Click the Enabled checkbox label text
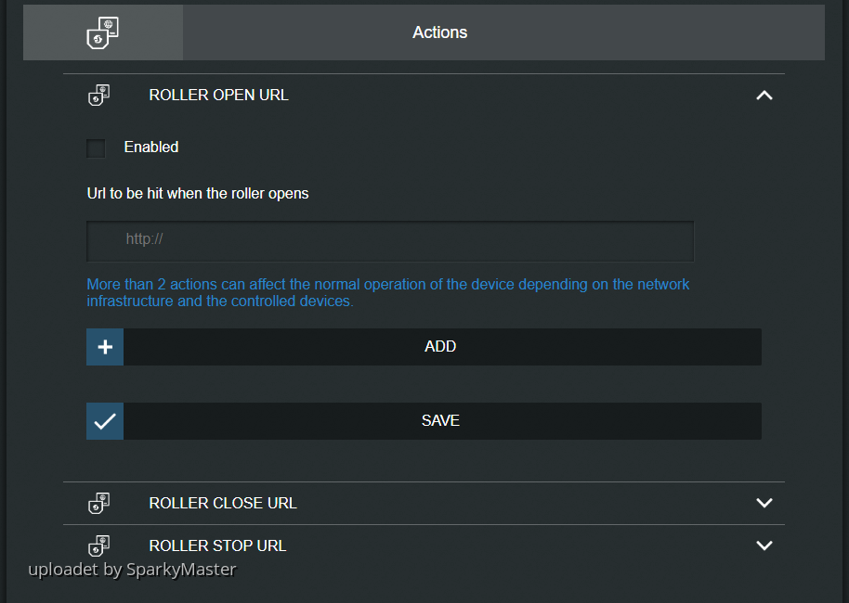Image resolution: width=849 pixels, height=603 pixels. pos(151,148)
